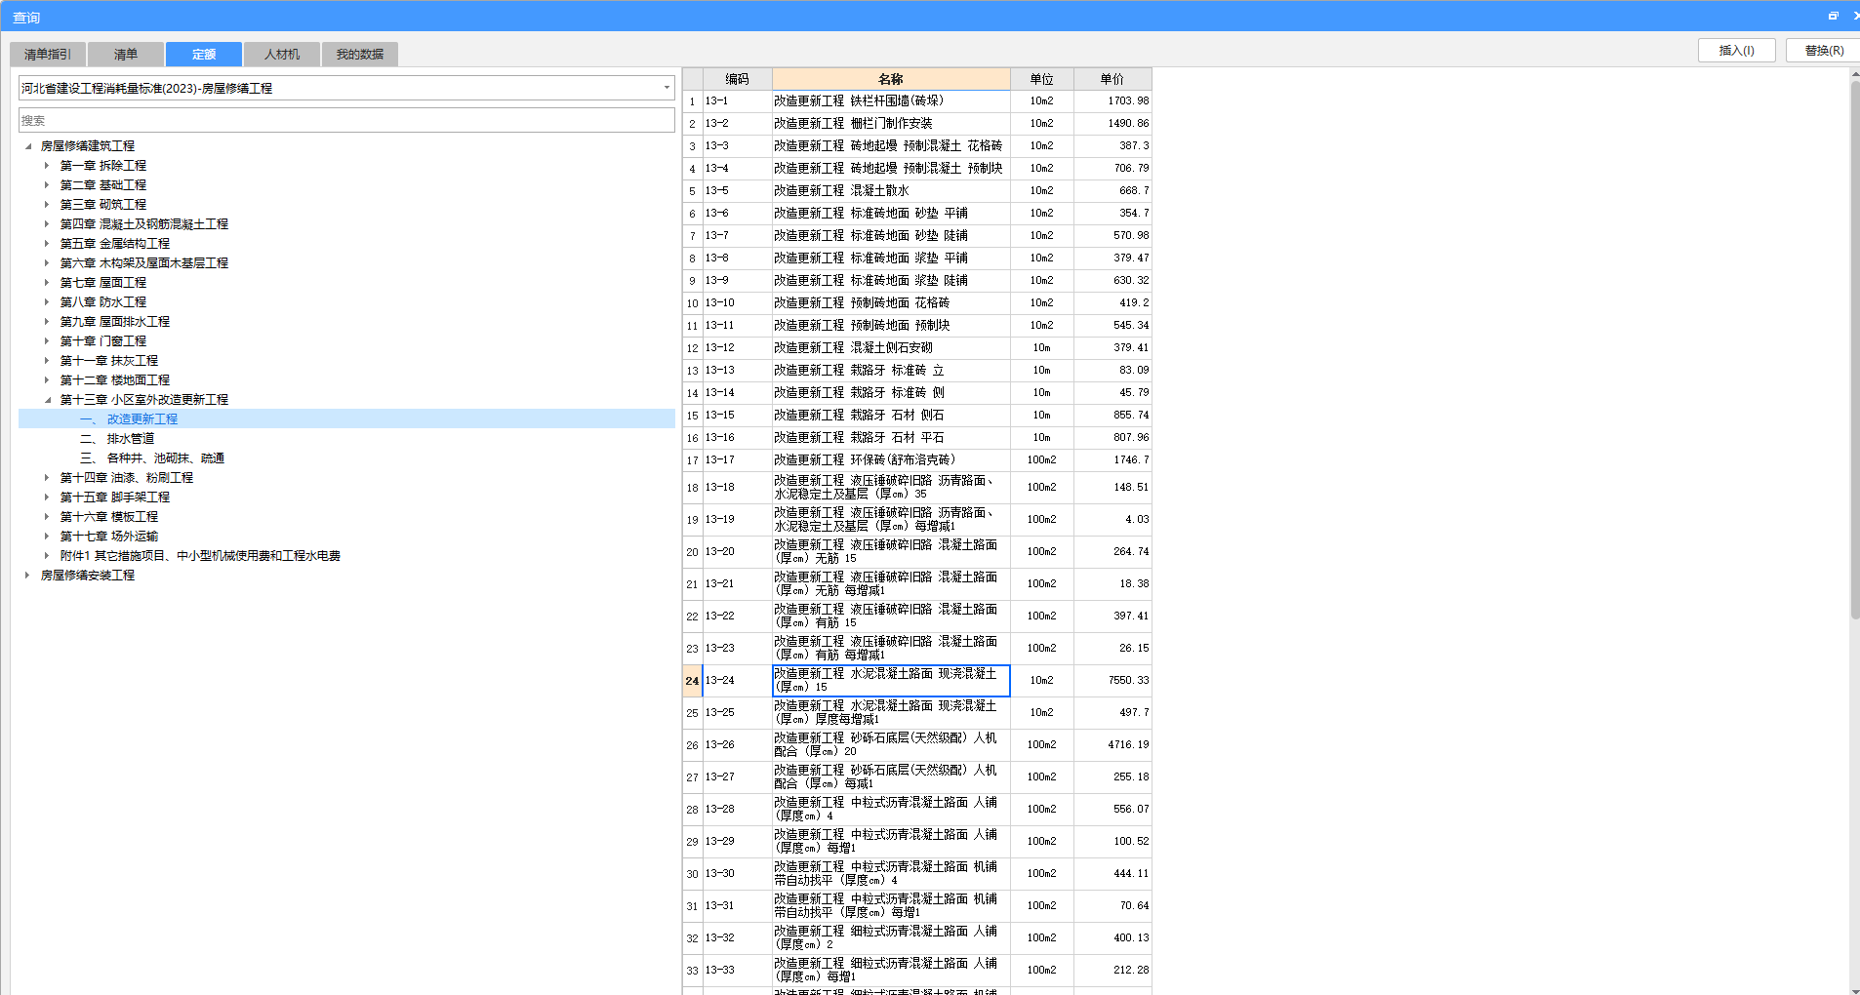Click the 名称 column header
Image resolution: width=1860 pixels, height=995 pixels.
891,79
